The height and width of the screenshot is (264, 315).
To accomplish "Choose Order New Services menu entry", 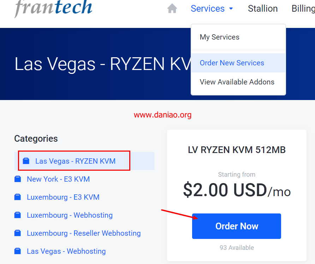I will (232, 63).
